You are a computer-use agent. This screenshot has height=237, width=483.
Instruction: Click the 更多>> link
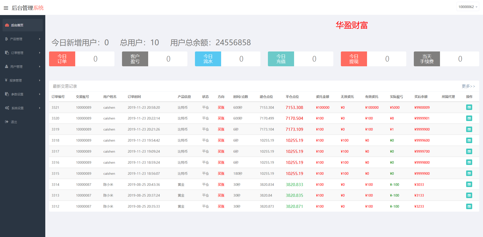click(x=468, y=86)
